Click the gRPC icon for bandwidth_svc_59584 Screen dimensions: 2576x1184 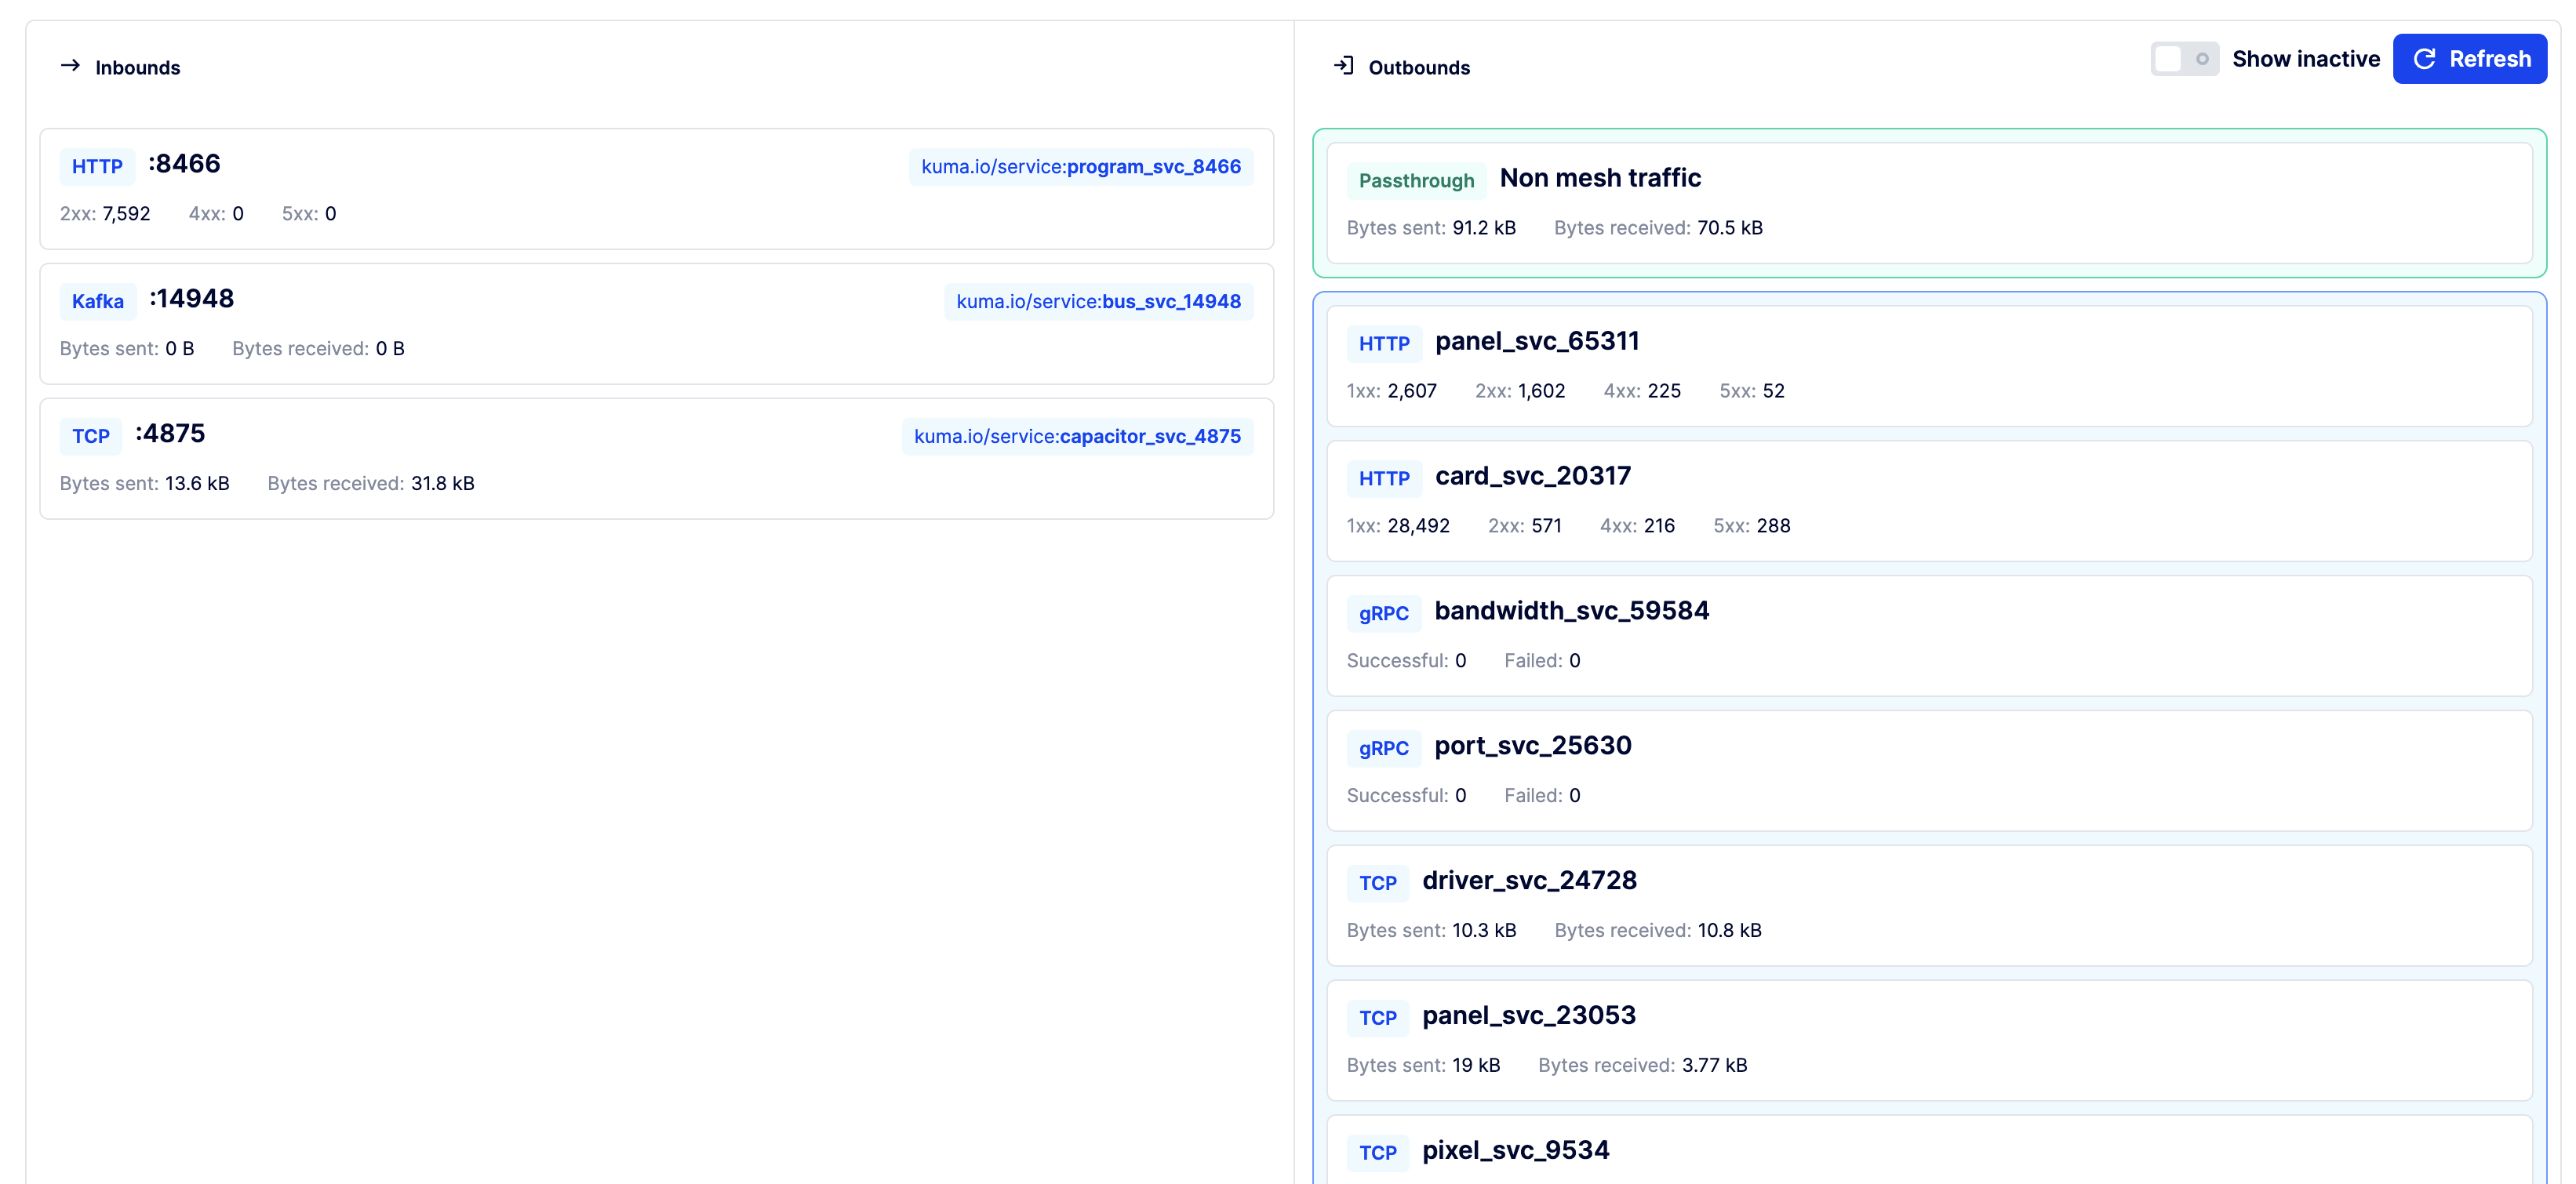tap(1380, 611)
